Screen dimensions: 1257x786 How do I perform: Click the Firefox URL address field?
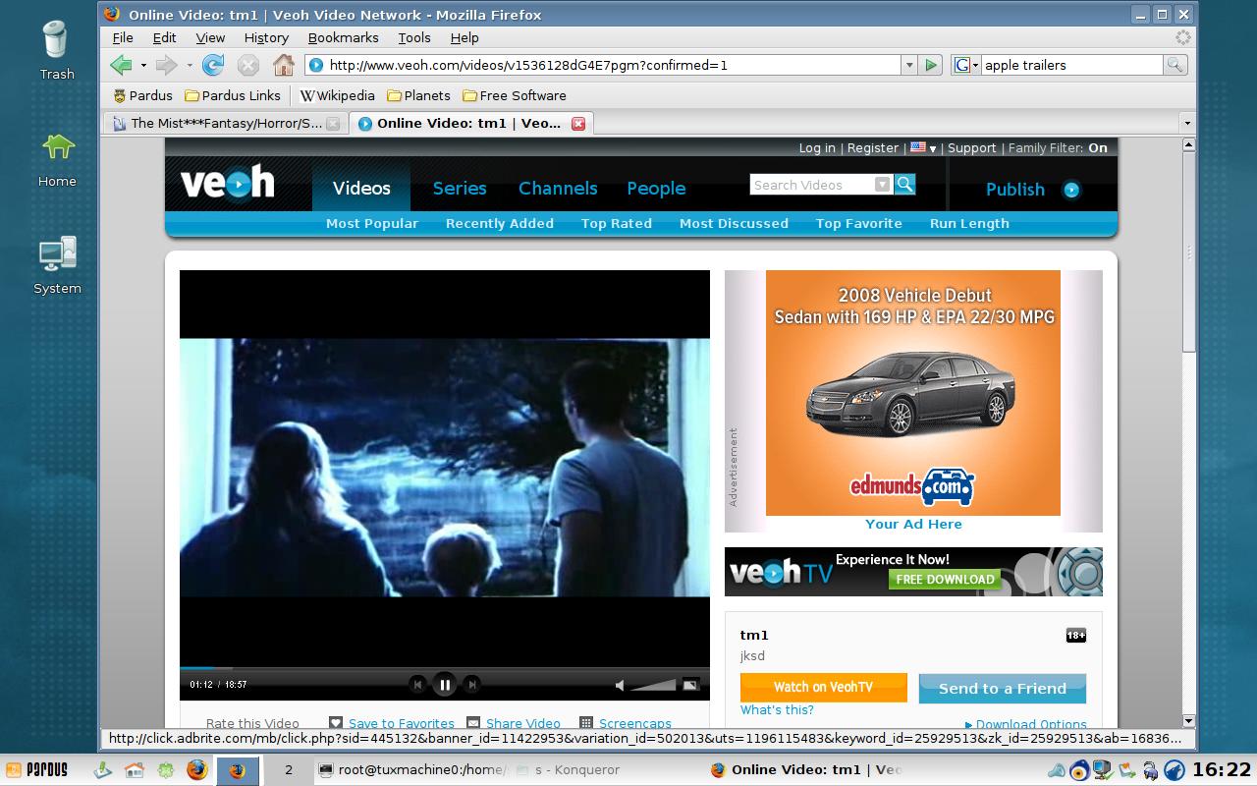tap(613, 65)
